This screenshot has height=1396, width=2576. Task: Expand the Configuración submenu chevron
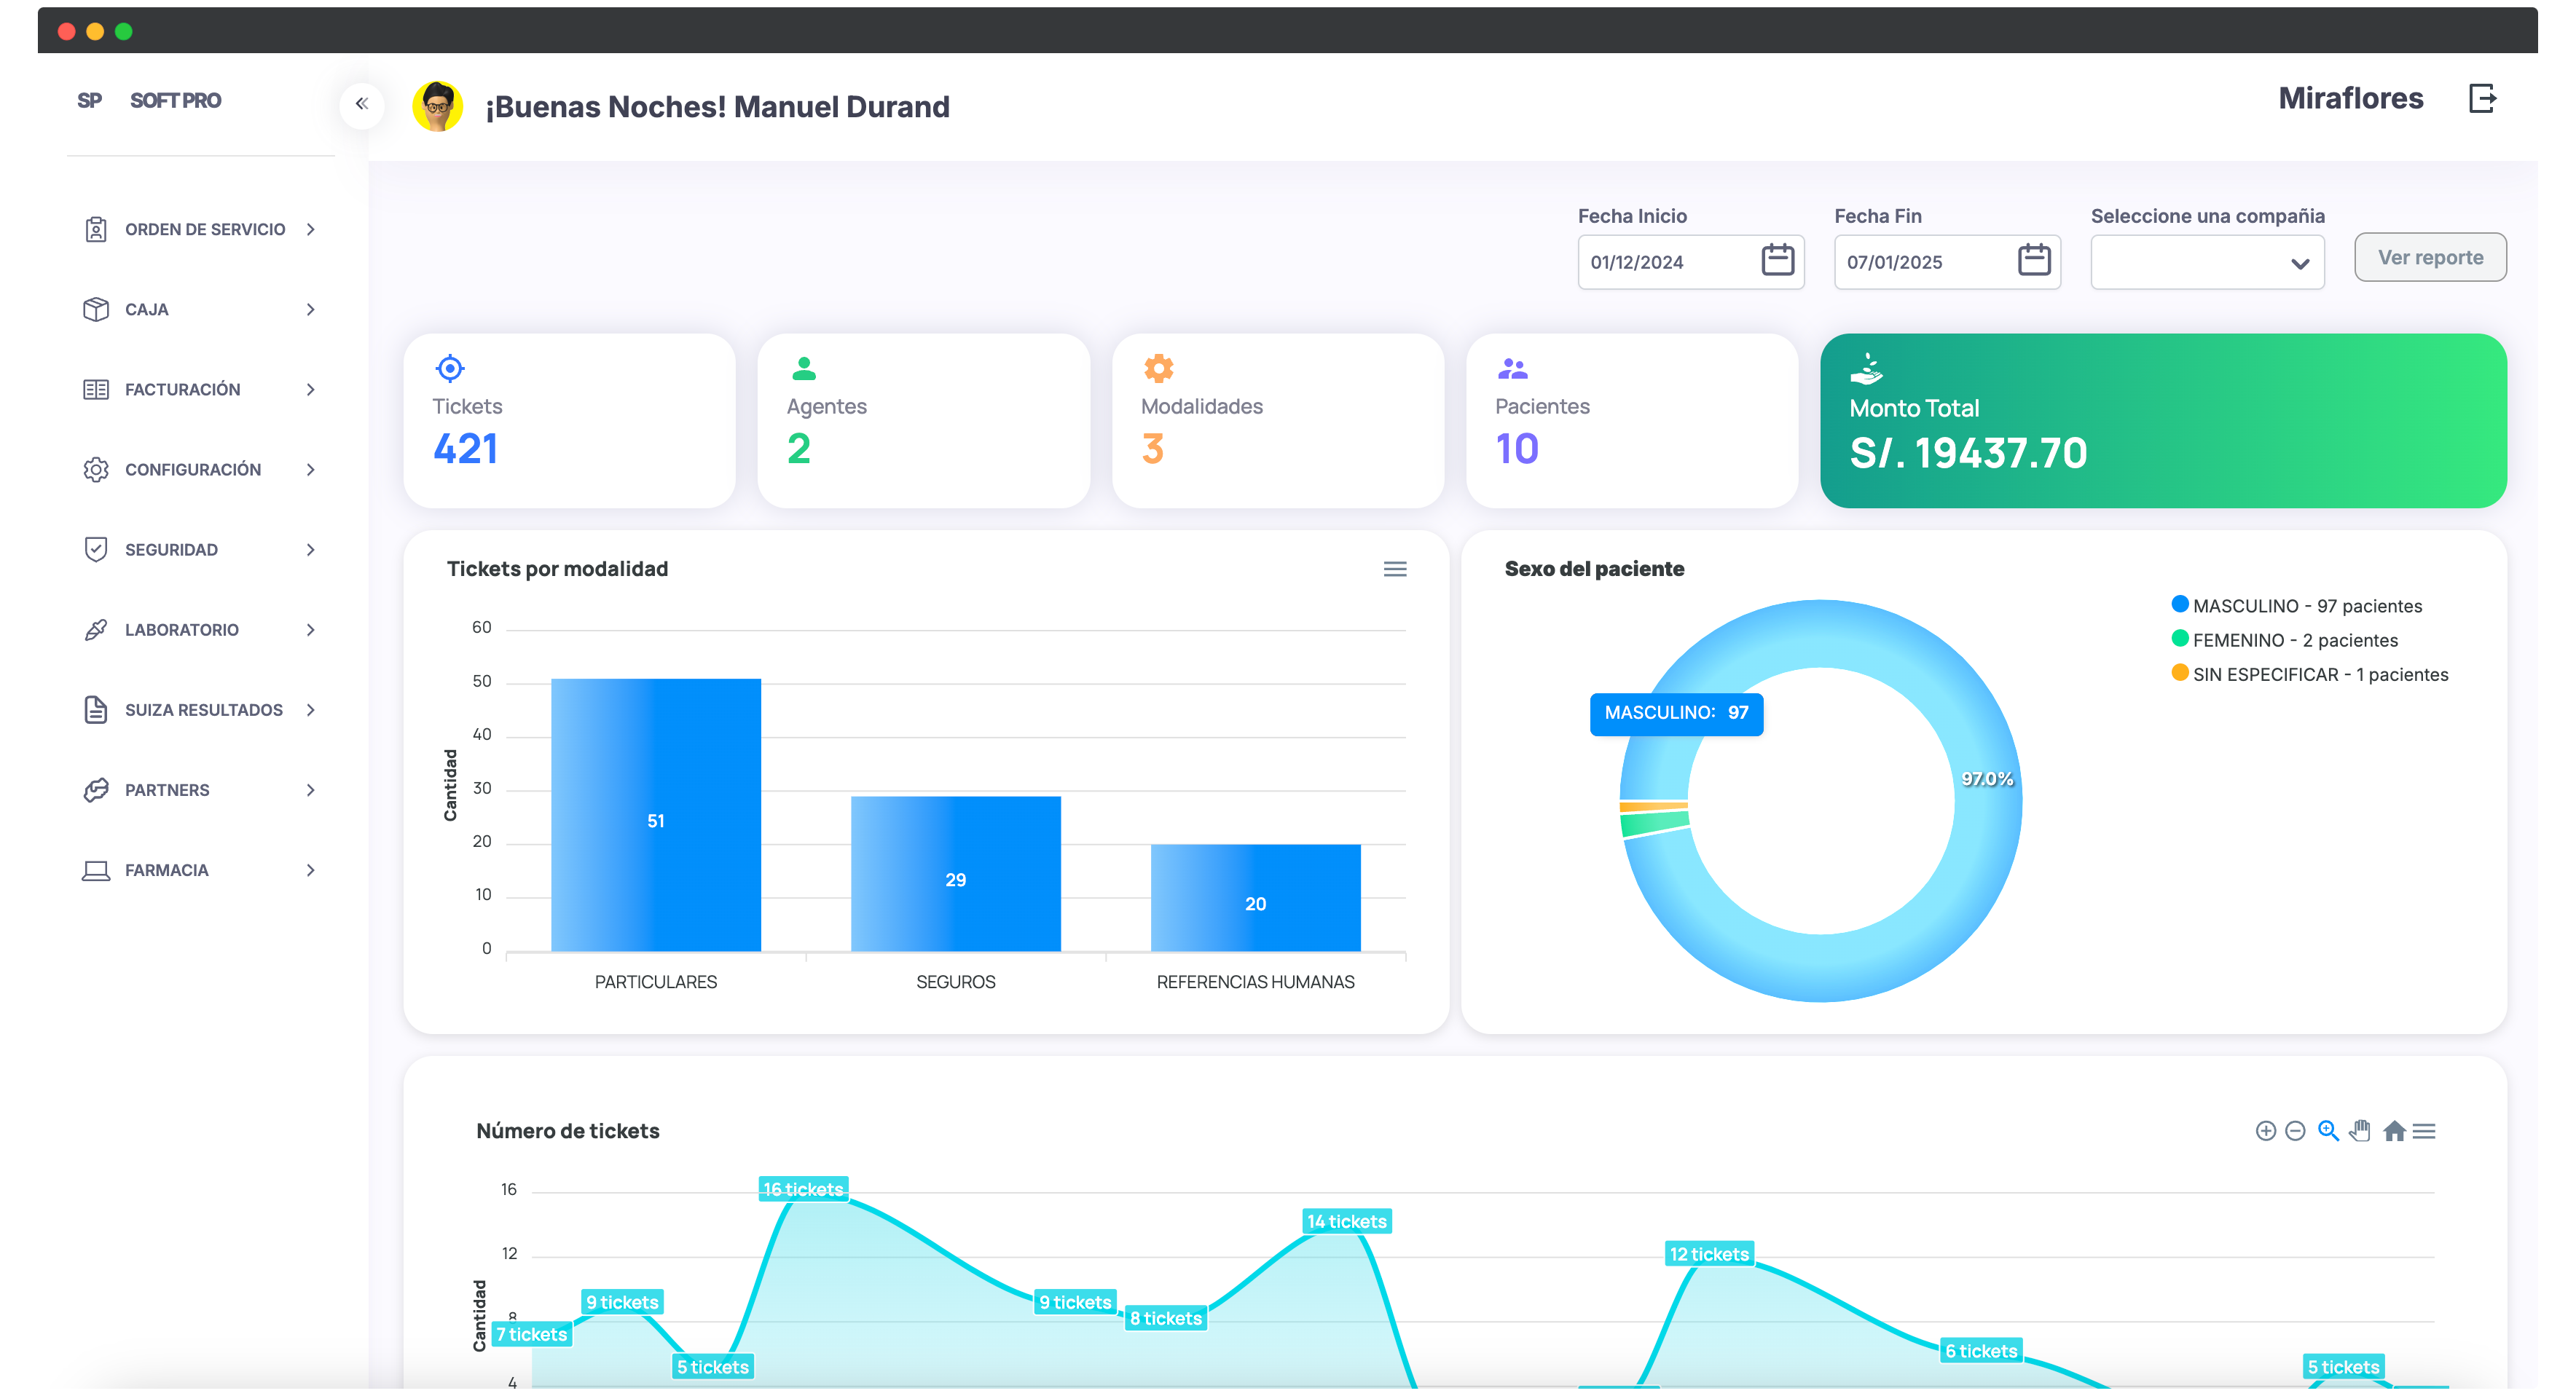[x=311, y=470]
